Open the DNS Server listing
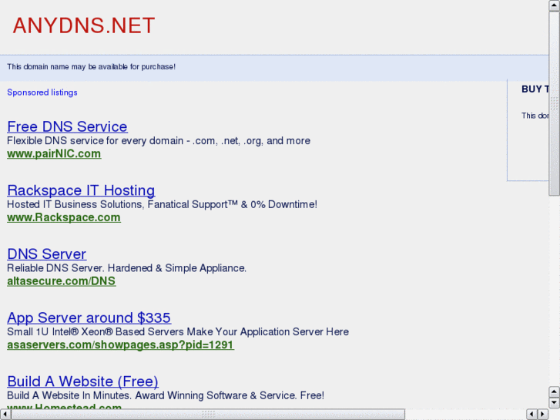The width and height of the screenshot is (560, 420). tap(47, 254)
